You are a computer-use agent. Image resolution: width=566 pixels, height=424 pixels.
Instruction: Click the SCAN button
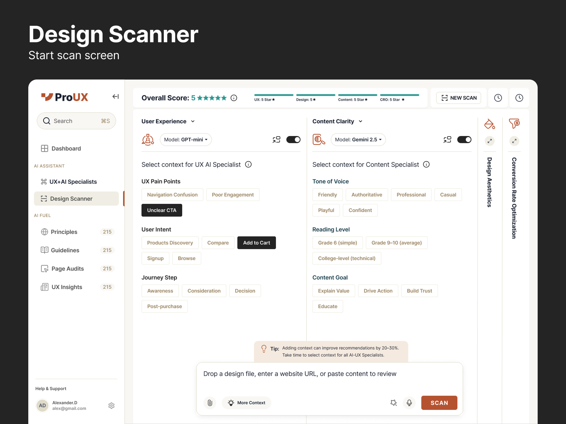[x=439, y=403]
